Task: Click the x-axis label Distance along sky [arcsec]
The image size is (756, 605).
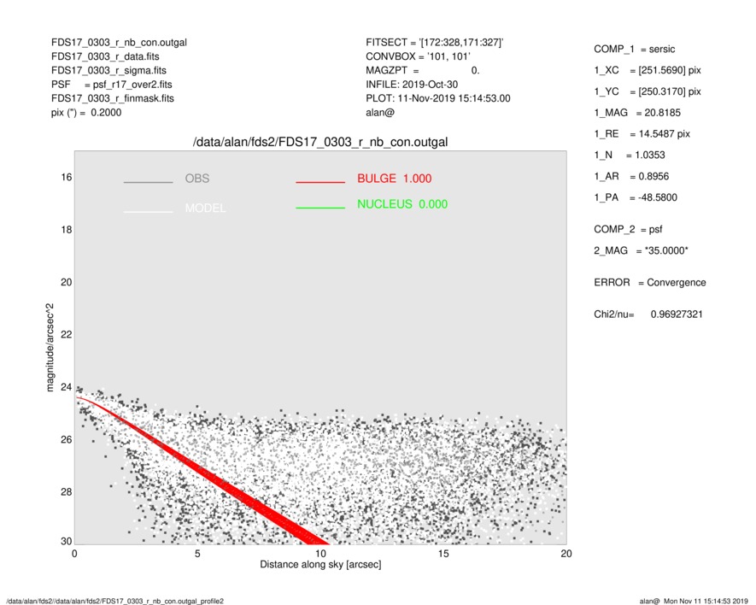Action: coord(320,565)
